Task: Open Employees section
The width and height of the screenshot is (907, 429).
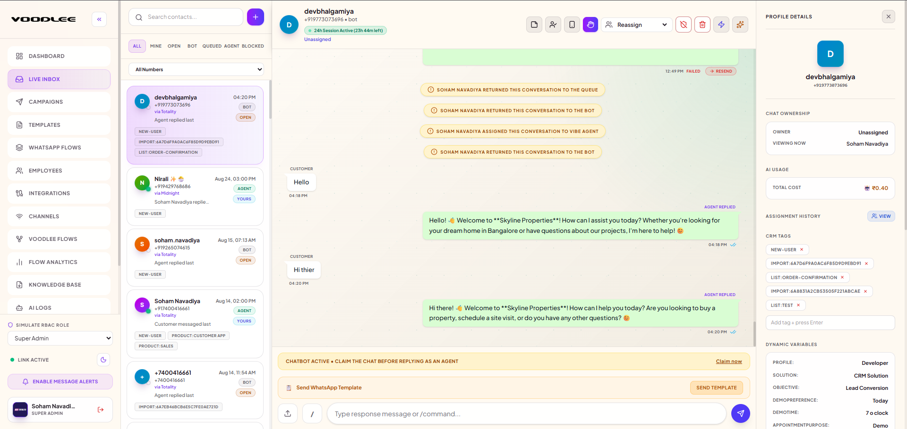Action: click(59, 171)
